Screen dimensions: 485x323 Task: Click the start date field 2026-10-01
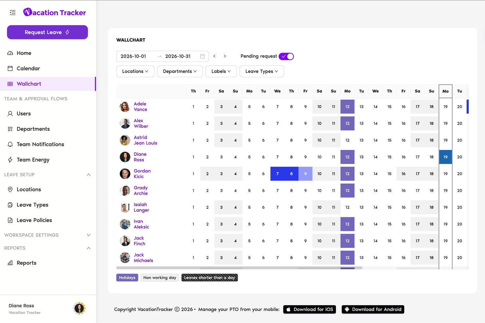tap(133, 56)
